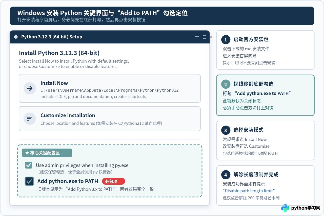Click the Python logo beside python学习网
The height and width of the screenshot is (216, 324).
[285, 208]
